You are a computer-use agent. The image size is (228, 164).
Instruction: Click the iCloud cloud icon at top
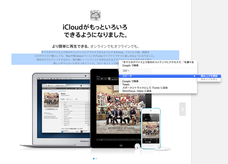coord(95,15)
